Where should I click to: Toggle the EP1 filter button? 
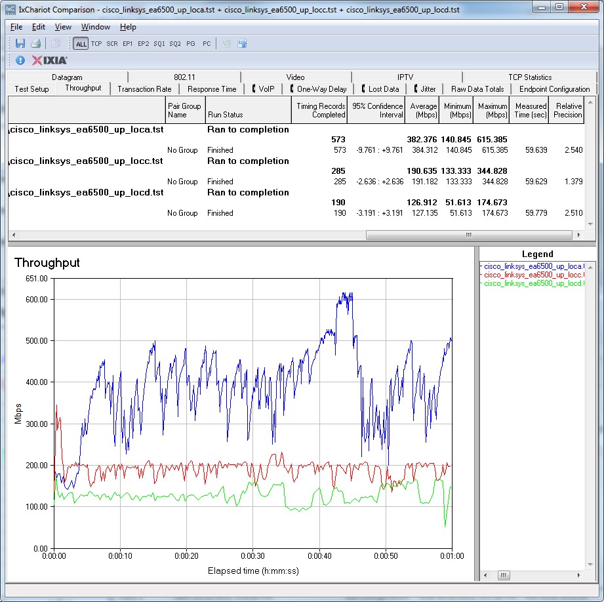tap(127, 43)
